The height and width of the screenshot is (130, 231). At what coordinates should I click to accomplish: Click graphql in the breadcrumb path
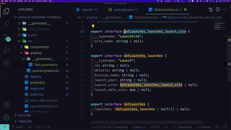(92, 17)
